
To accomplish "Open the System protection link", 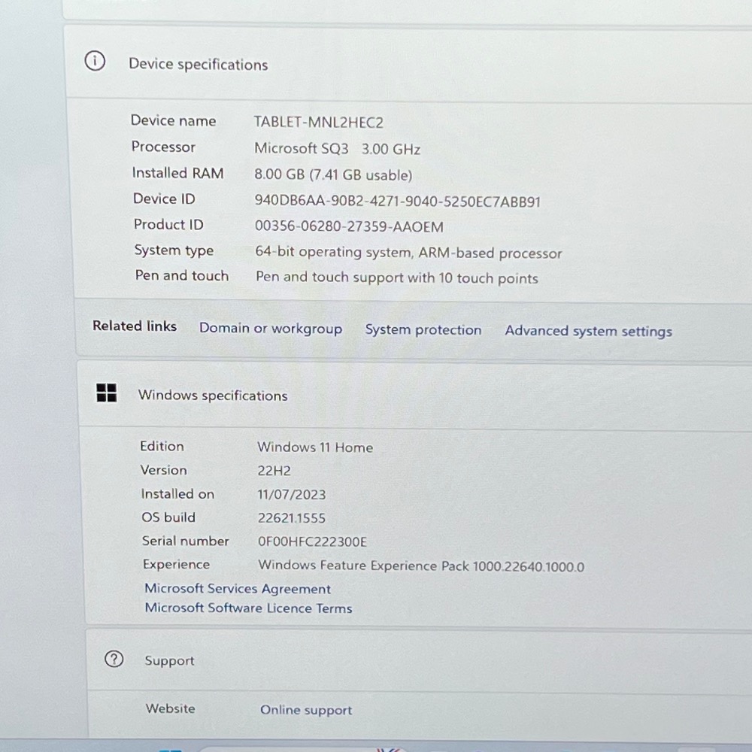I will [x=423, y=329].
